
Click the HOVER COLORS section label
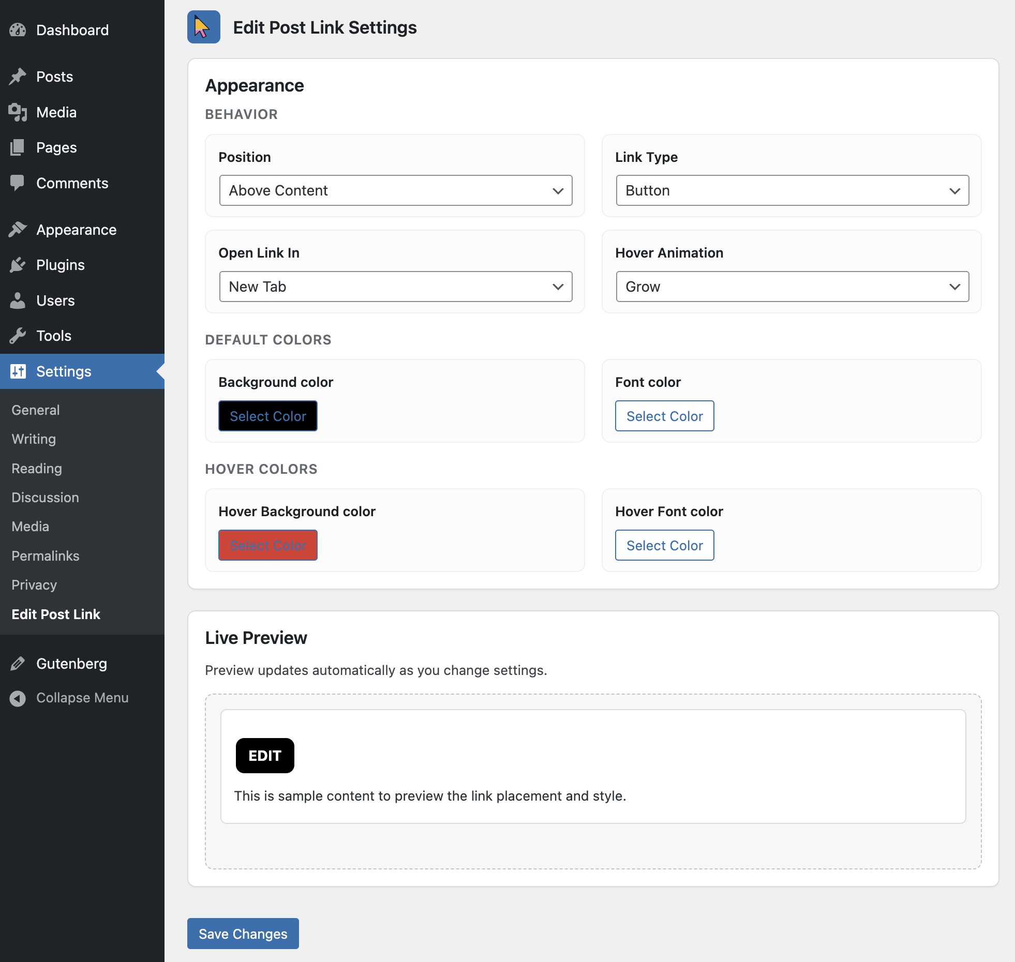pos(261,469)
